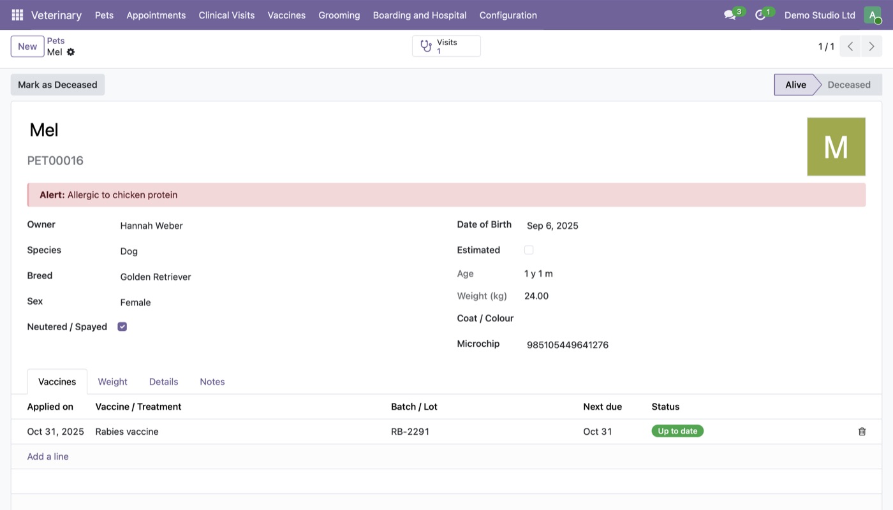
Task: Switch to the Weight tab
Action: 112,382
